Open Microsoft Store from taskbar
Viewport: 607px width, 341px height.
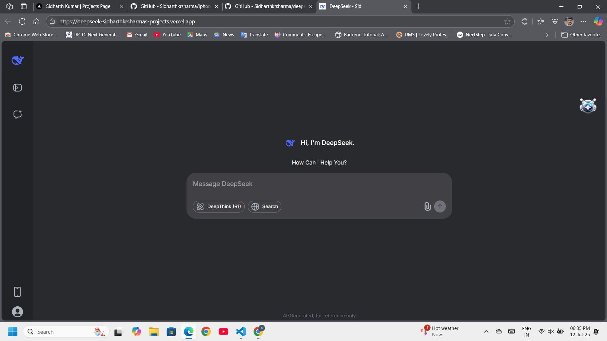pyautogui.click(x=171, y=332)
